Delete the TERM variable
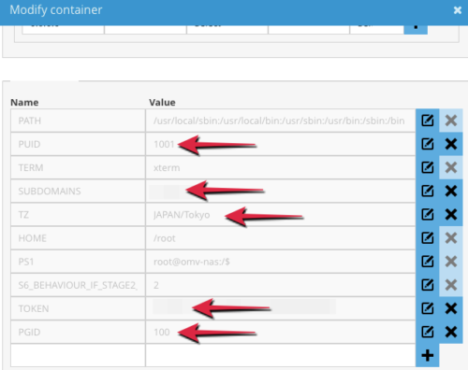Screen dimensions: 468x370 [451, 167]
